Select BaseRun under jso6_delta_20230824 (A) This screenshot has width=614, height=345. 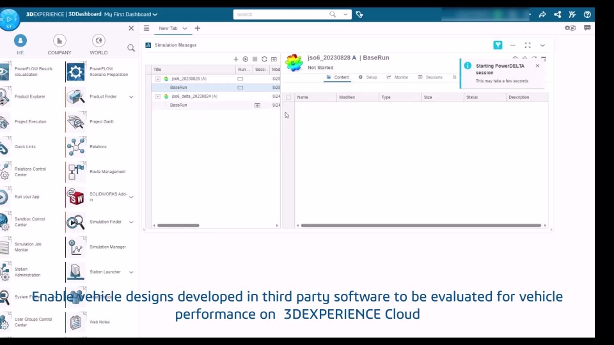click(x=178, y=105)
